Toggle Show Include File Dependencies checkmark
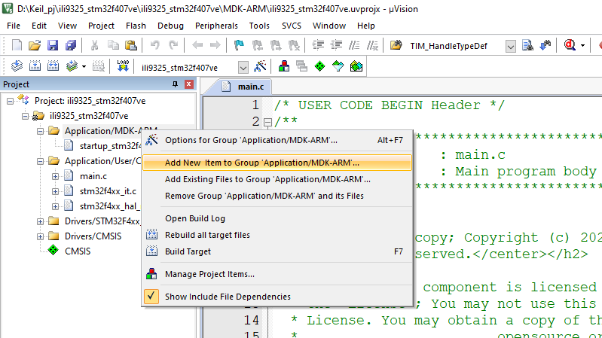The height and width of the screenshot is (338, 602). [x=151, y=296]
